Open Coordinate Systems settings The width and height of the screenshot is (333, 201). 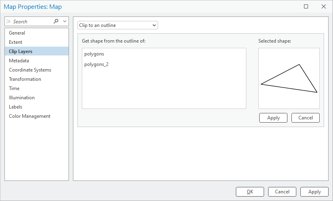[x=30, y=70]
